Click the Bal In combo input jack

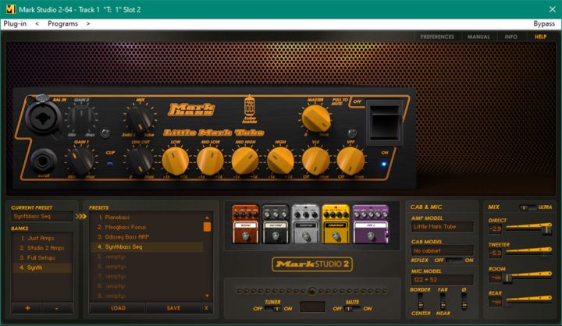coord(37,116)
